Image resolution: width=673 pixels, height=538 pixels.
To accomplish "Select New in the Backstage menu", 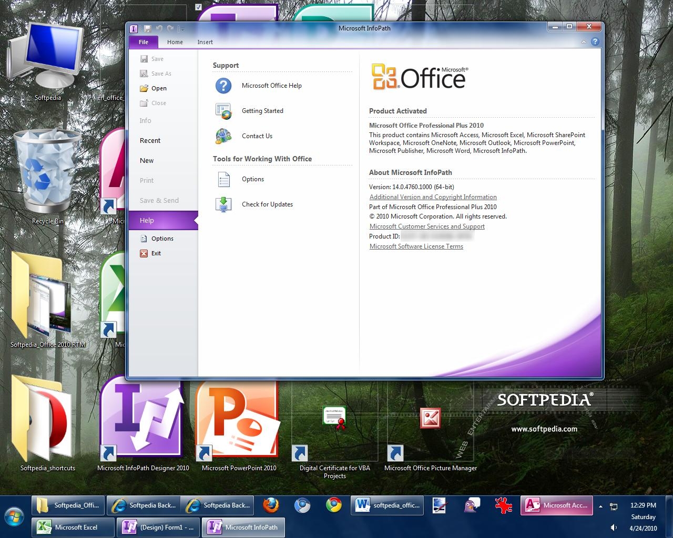I will (147, 161).
